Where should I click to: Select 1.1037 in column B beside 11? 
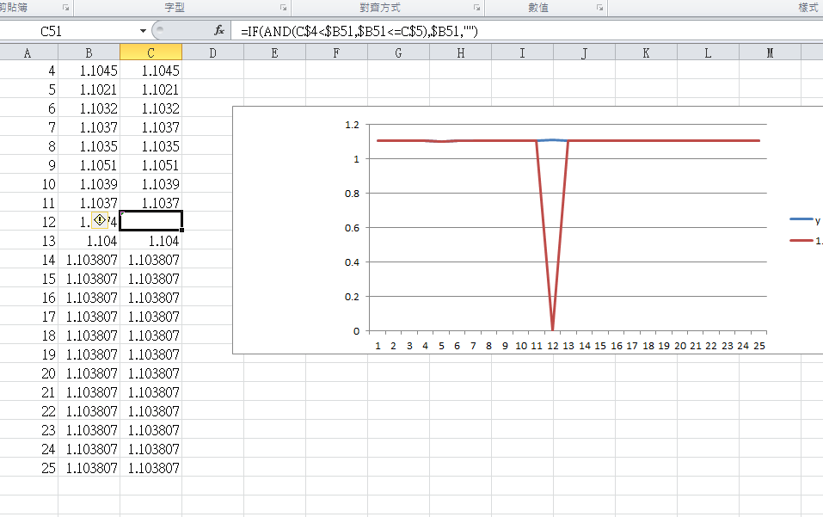click(89, 203)
